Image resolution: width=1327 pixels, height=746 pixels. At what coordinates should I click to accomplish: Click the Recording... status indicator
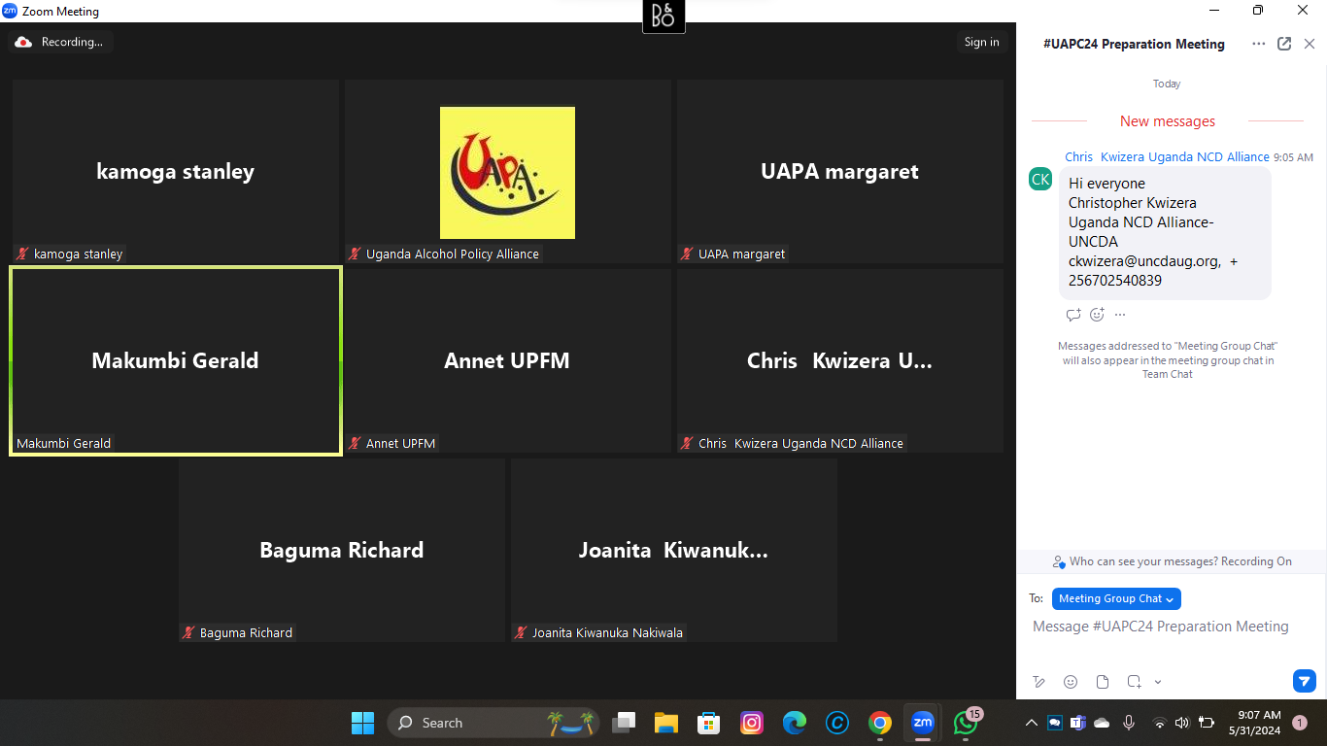coord(60,42)
